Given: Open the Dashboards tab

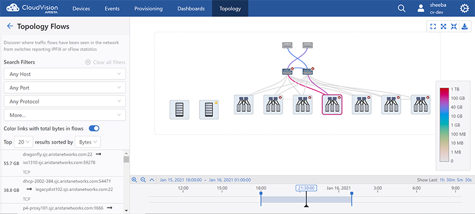Looking at the screenshot, I should click(x=191, y=8).
